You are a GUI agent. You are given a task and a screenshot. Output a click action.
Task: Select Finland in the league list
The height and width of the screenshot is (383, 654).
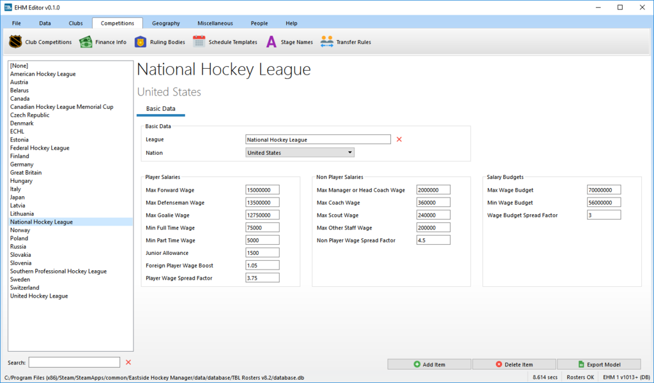tap(70, 156)
